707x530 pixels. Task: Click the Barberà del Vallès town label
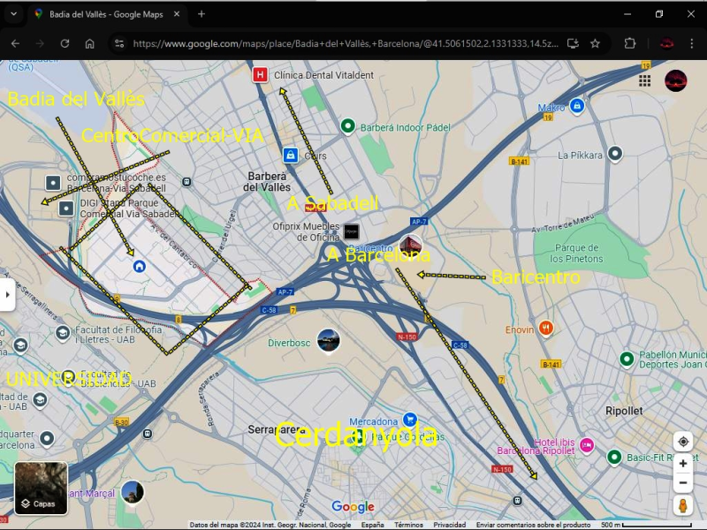coord(267,182)
